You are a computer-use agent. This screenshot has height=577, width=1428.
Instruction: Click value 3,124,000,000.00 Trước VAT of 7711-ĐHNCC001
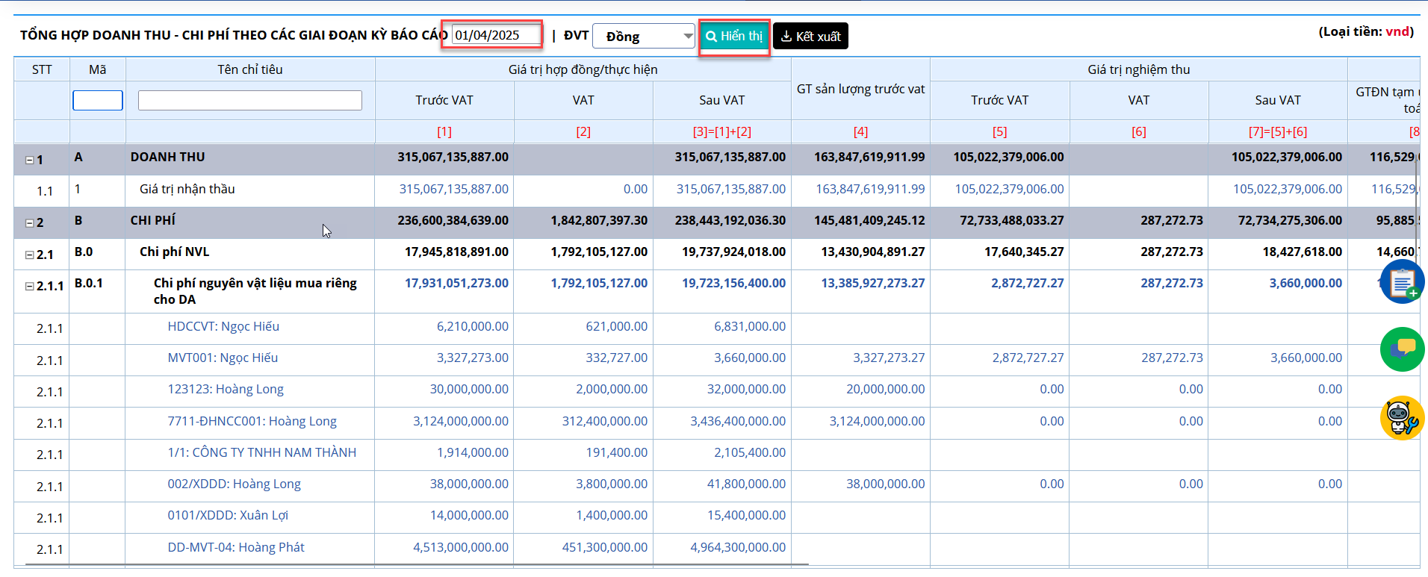point(461,421)
